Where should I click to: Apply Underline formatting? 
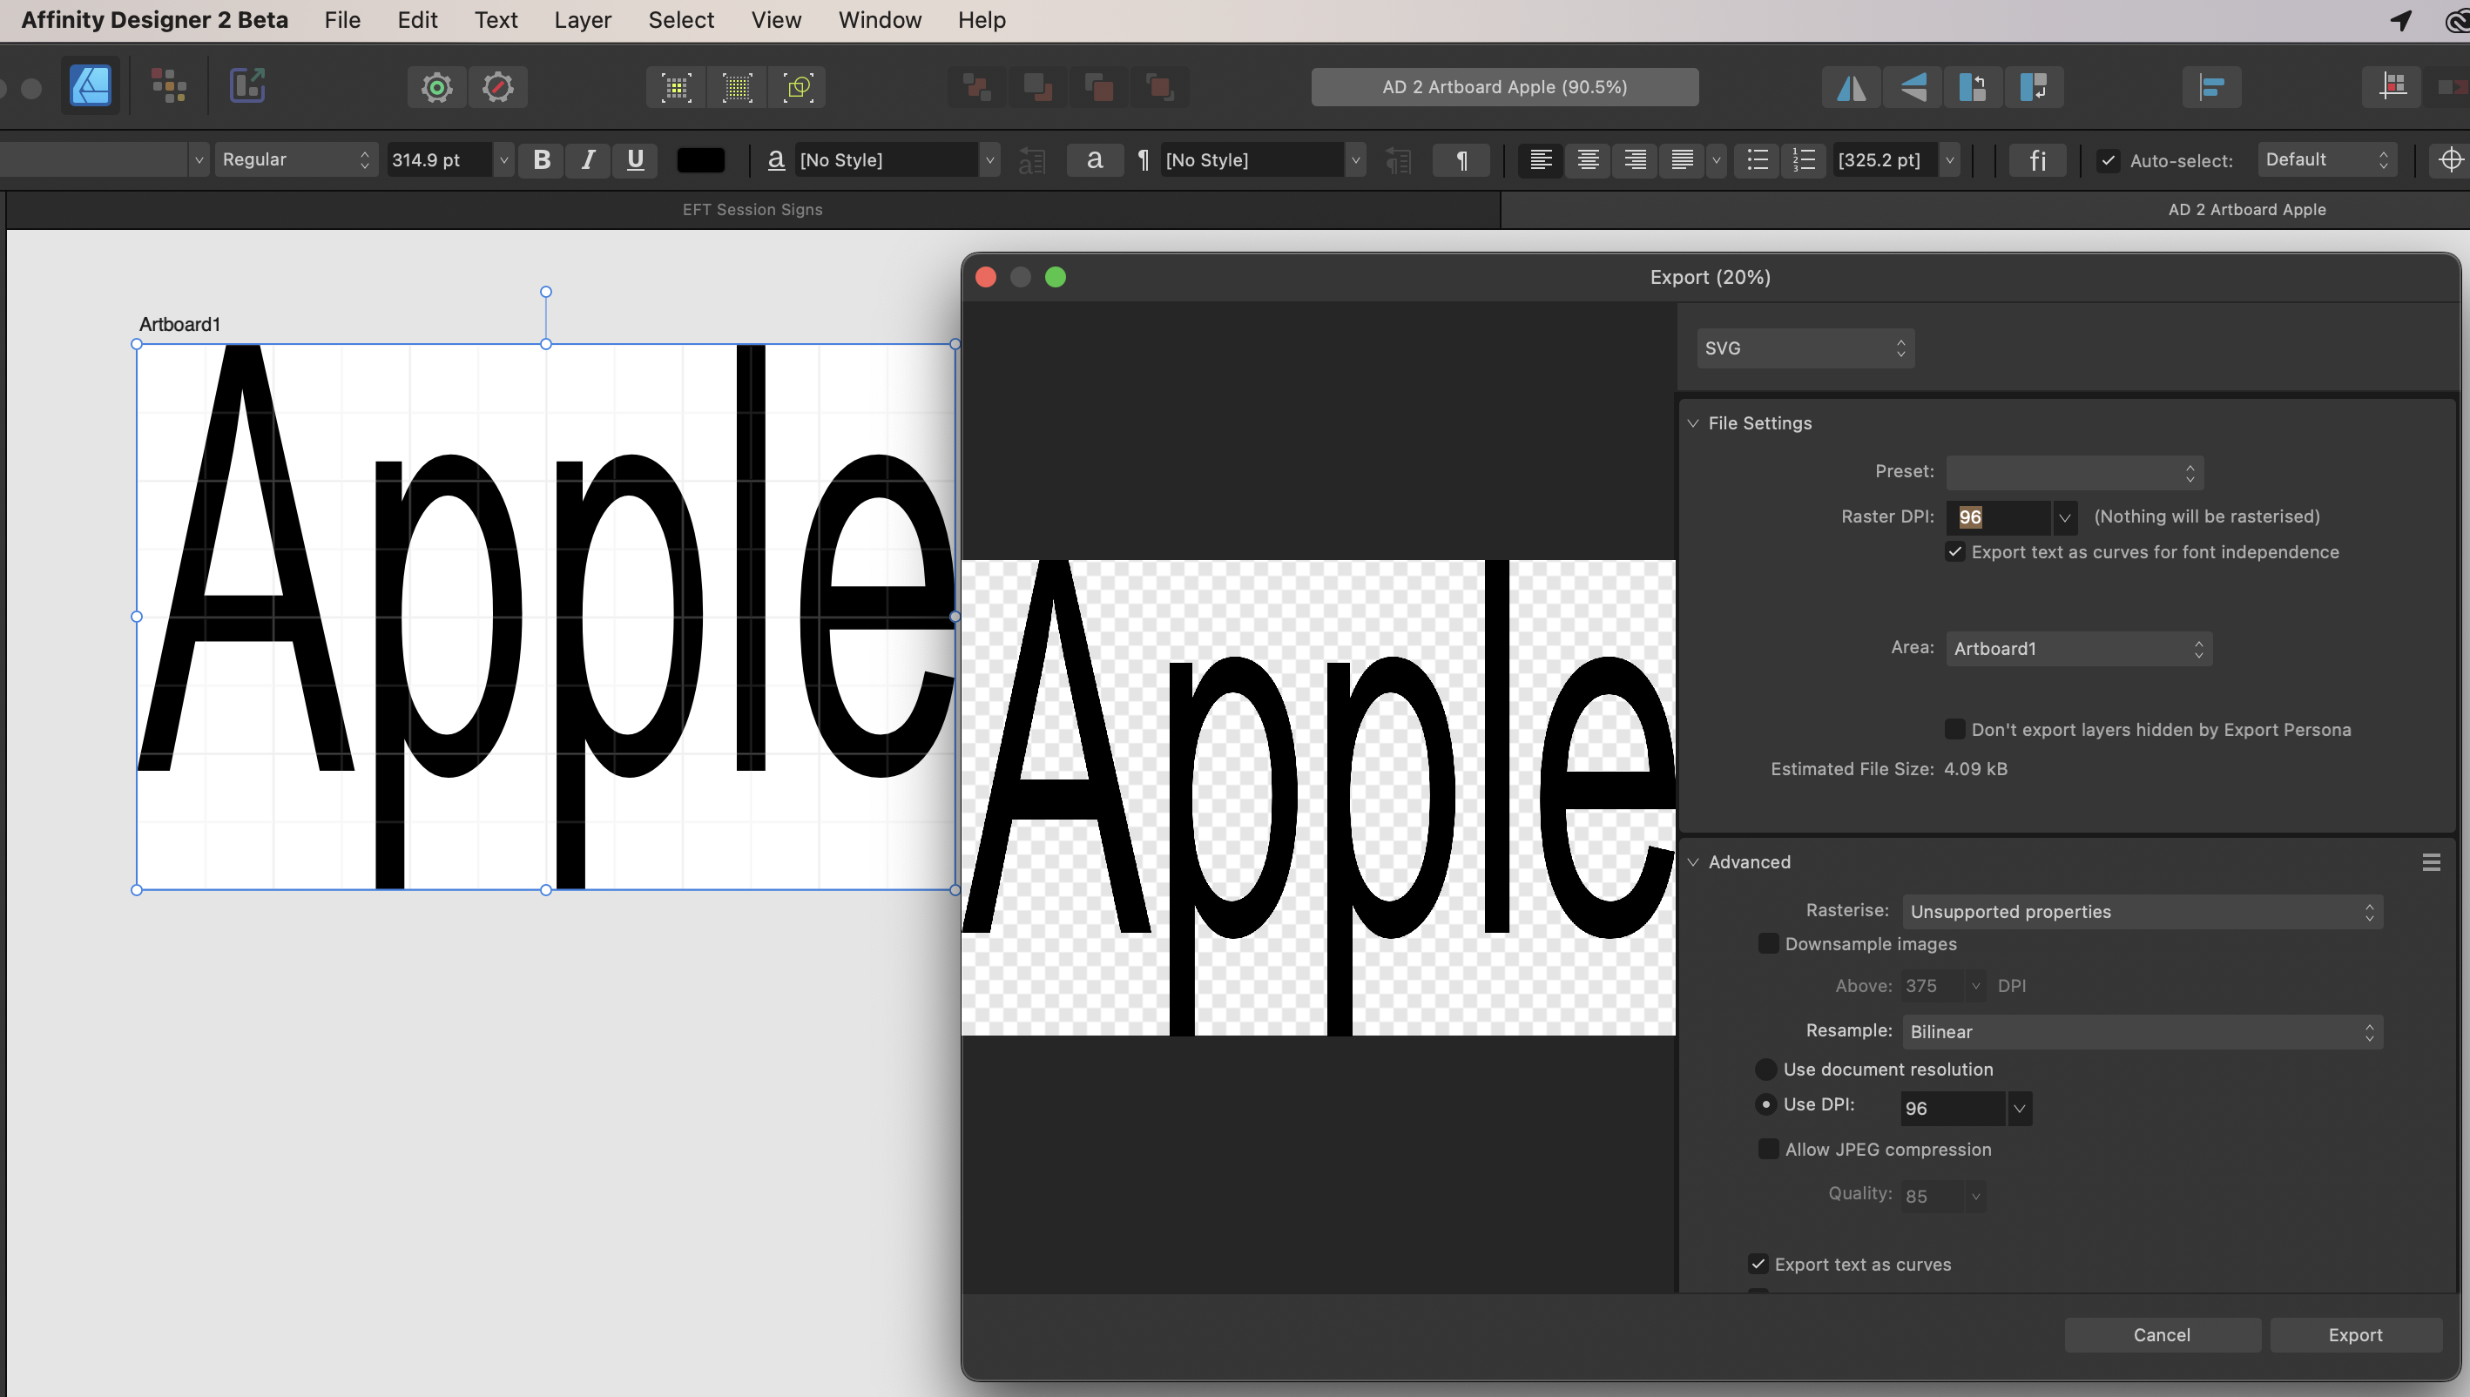pyautogui.click(x=635, y=159)
